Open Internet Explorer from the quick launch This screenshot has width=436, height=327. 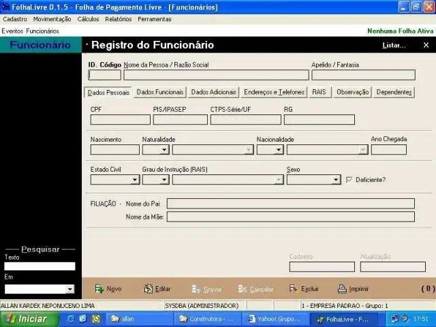pyautogui.click(x=71, y=319)
